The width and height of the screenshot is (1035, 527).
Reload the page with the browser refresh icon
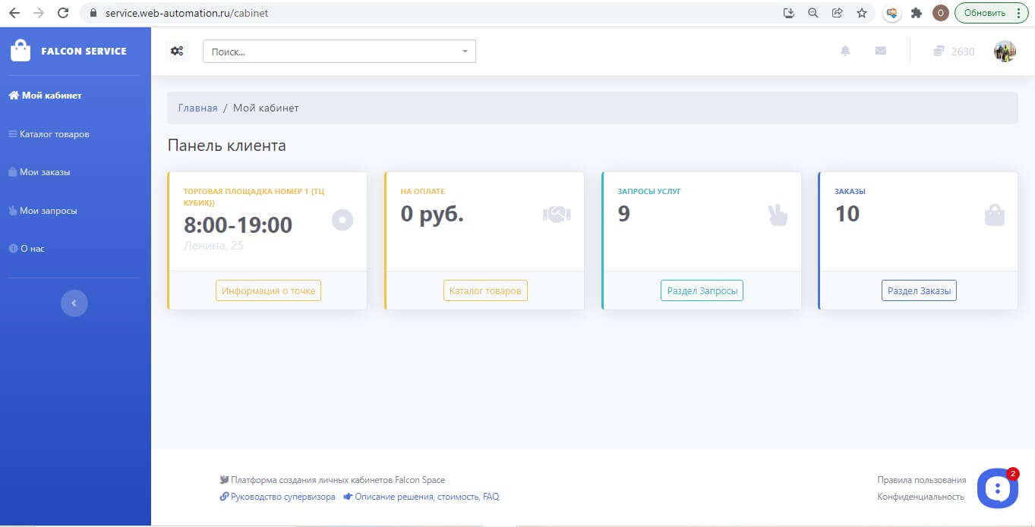tap(63, 13)
